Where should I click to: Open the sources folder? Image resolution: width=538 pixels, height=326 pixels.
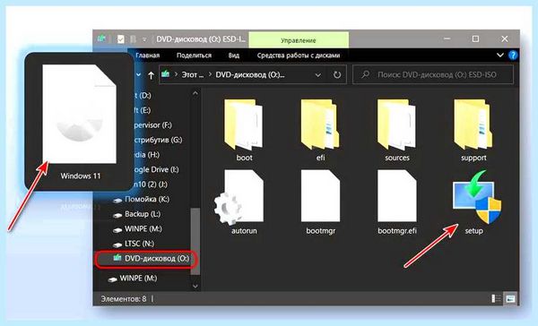click(x=397, y=130)
